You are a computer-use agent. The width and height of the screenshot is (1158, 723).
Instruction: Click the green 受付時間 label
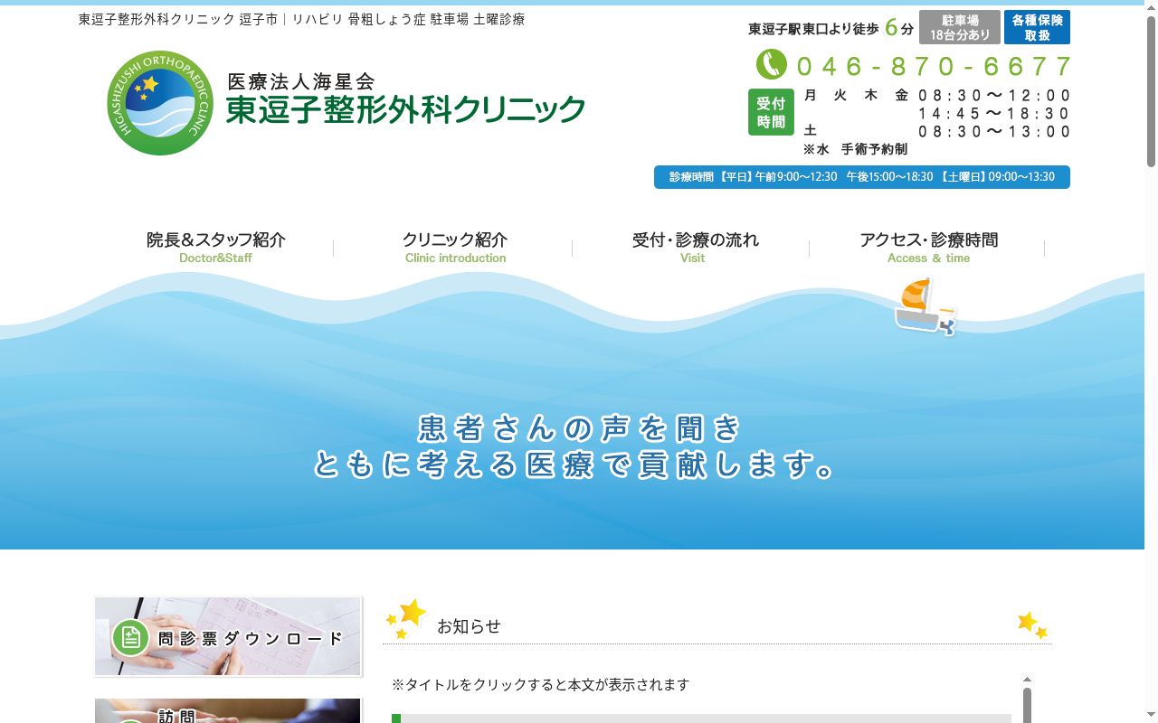coord(771,112)
